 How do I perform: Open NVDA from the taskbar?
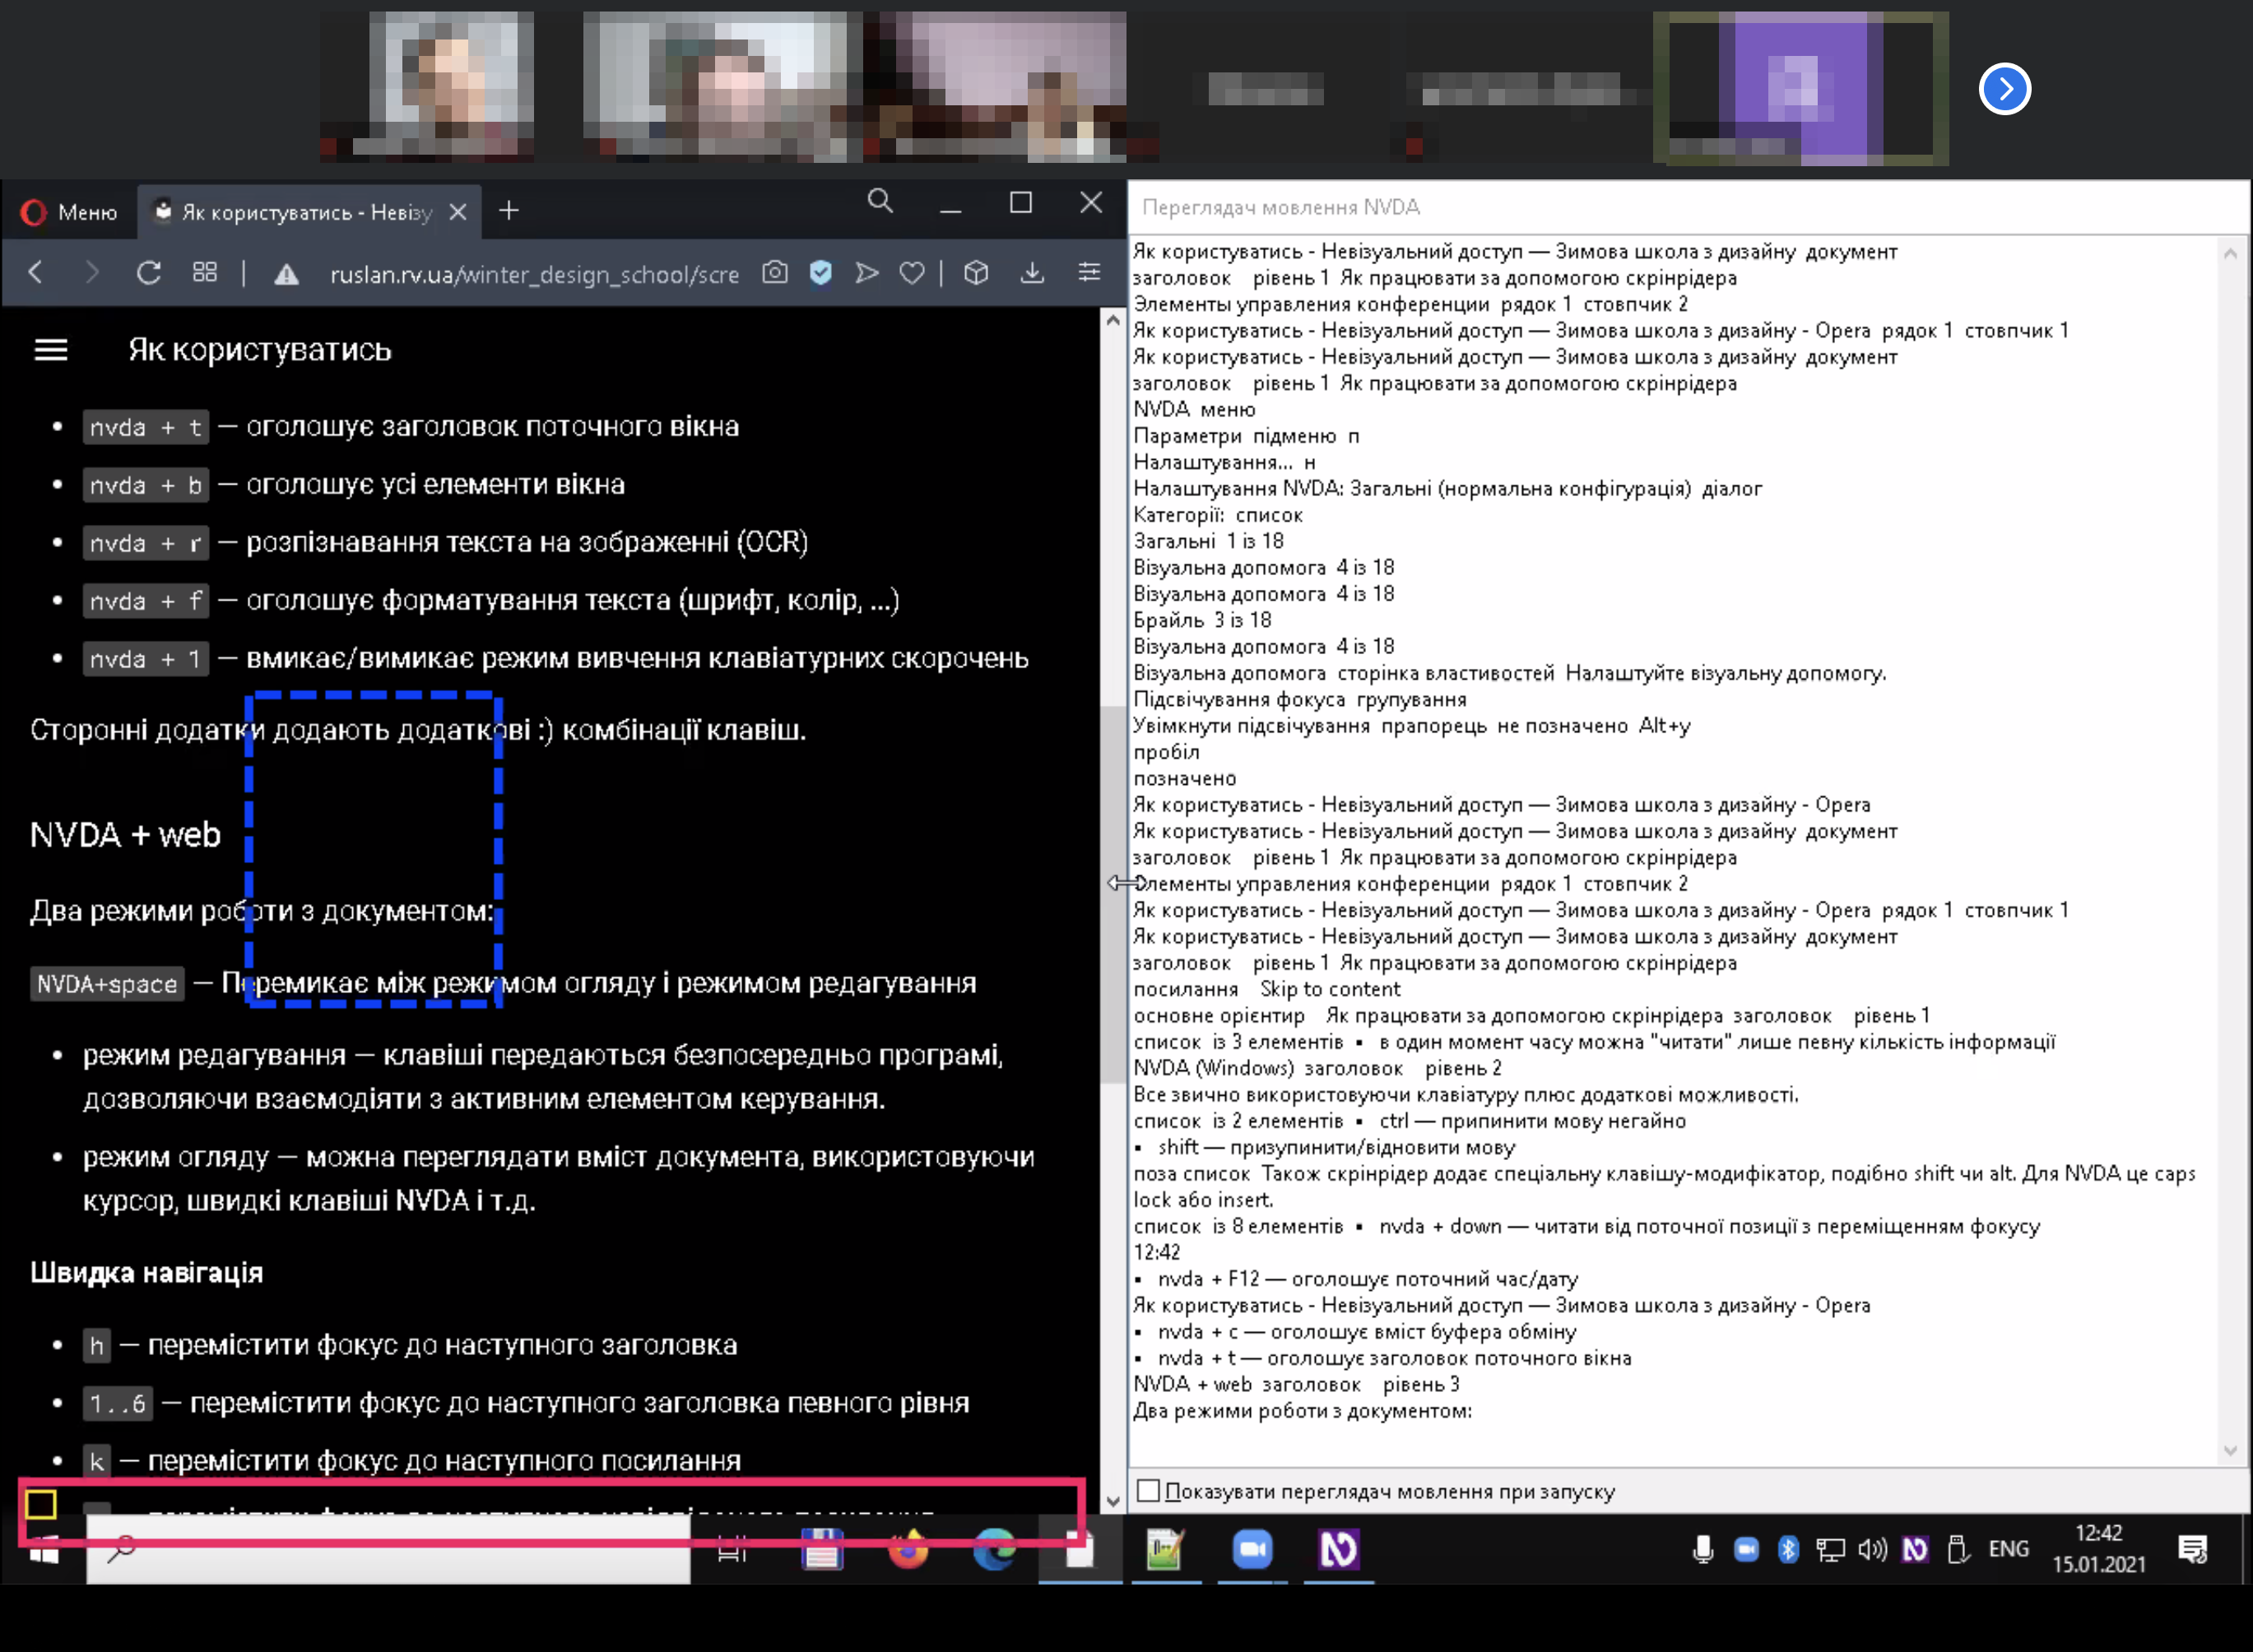1340,1548
